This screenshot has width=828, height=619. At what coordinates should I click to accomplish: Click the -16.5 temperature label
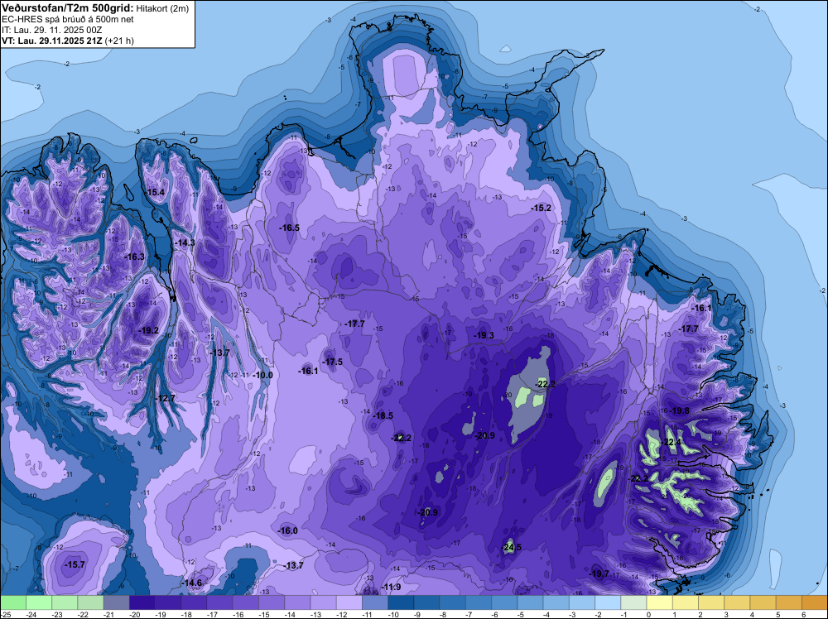[289, 228]
